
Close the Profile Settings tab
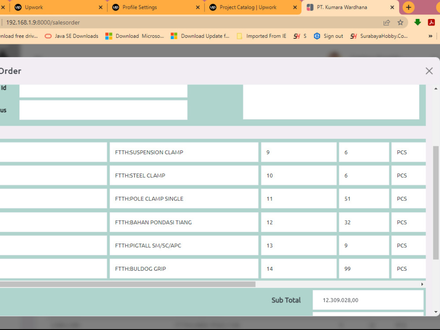point(198,7)
